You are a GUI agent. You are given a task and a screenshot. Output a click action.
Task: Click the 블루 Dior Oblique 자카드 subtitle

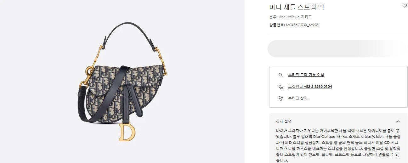(x=290, y=17)
